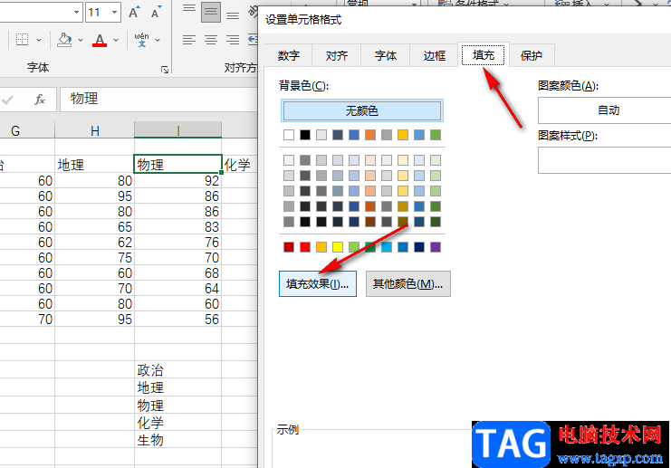Image resolution: width=671 pixels, height=468 pixels.
Task: Open 其他颜色 more colors button
Action: pos(407,283)
